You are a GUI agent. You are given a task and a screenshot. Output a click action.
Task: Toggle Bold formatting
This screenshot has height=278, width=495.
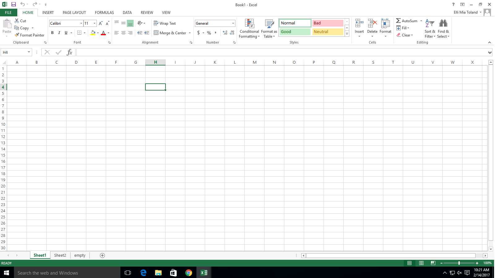[x=52, y=33]
